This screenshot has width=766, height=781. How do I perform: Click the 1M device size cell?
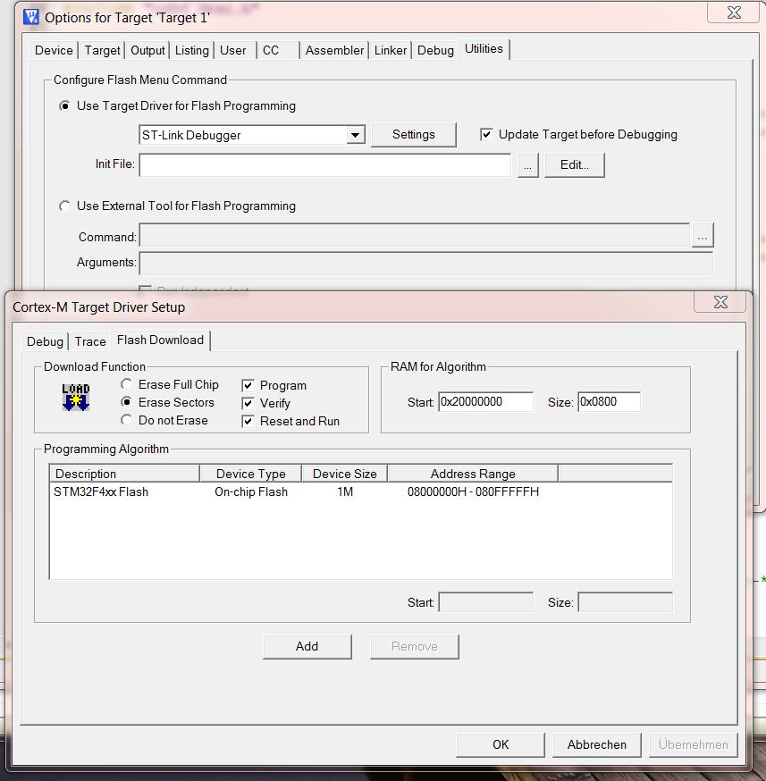[x=345, y=492]
